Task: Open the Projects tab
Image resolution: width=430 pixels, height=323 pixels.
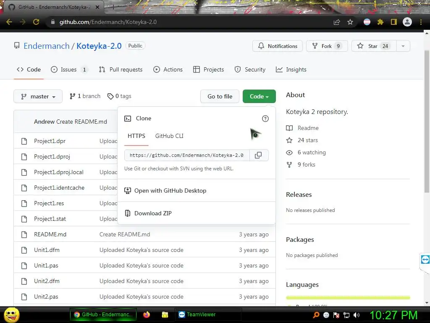Action: pyautogui.click(x=208, y=69)
